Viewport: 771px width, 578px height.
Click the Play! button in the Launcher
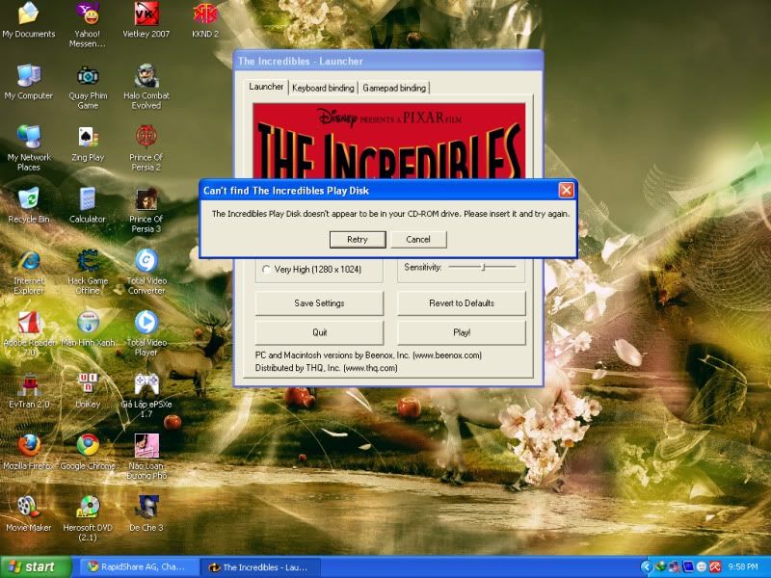[462, 332]
